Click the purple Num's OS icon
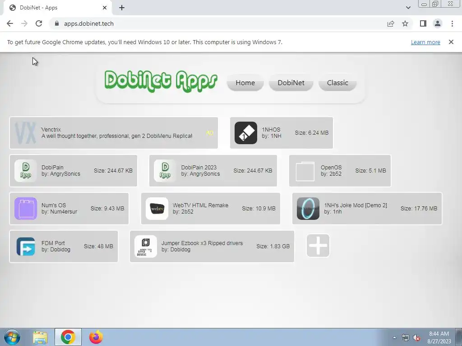Screen dimensions: 462x346 point(26,208)
